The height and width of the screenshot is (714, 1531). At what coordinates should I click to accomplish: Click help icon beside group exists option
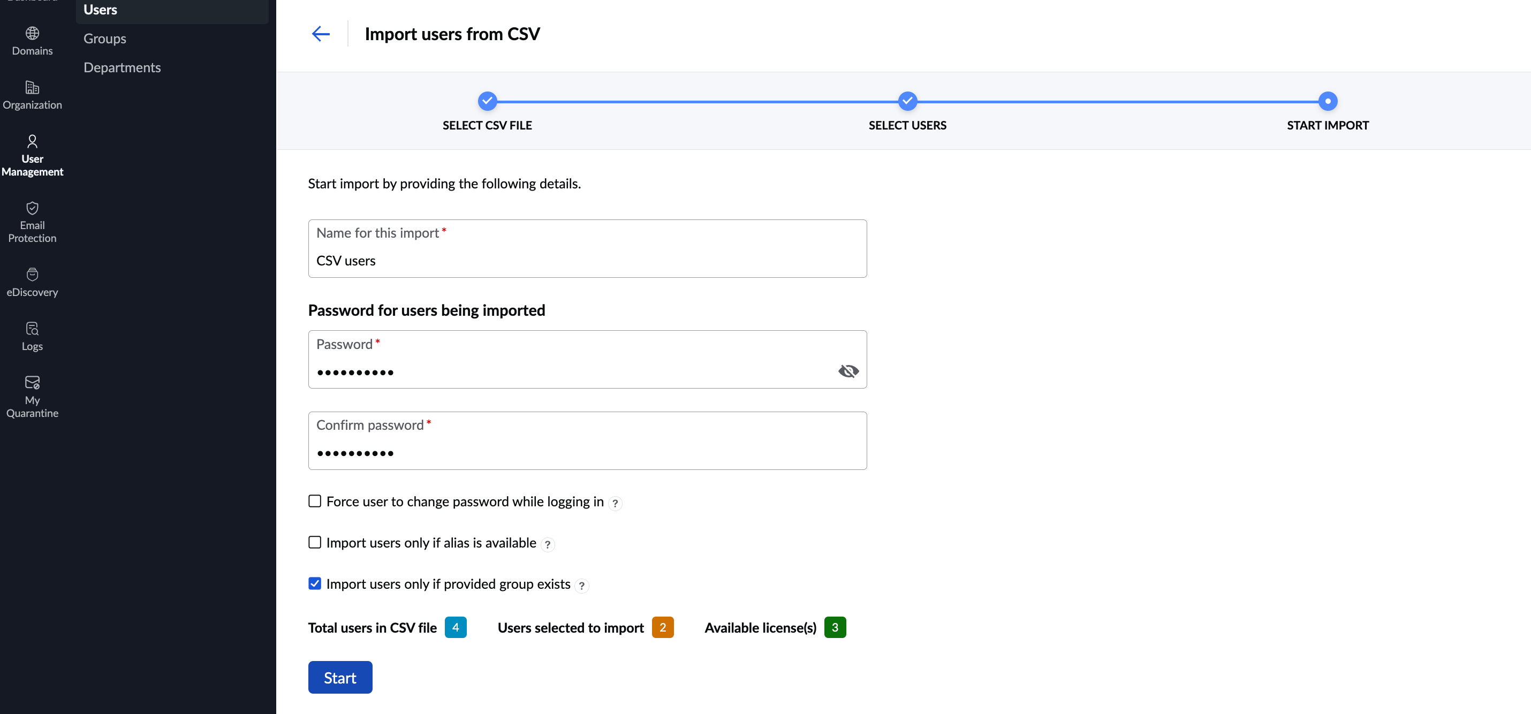(x=581, y=586)
